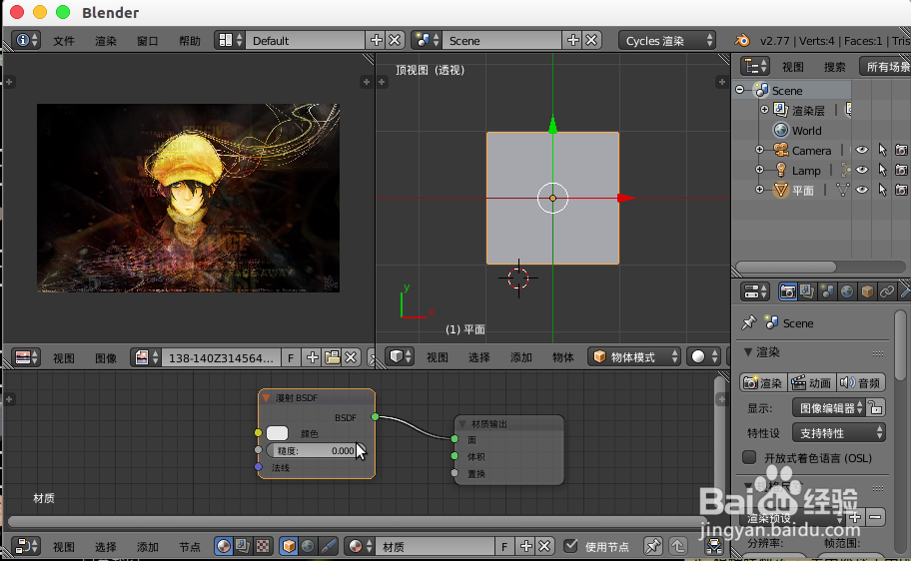Toggle Camera renderability icon in outliner
911x561 pixels.
(x=901, y=150)
